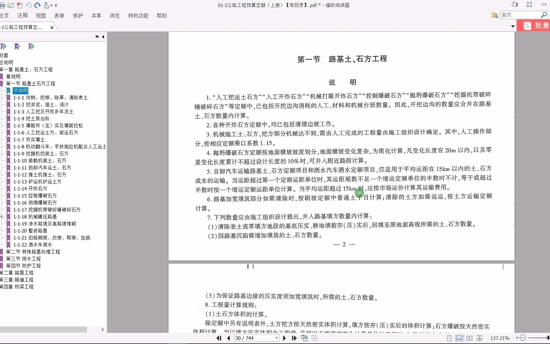Viewport: 550px width, 344px height.
Task: Click the bookmark panel horizontal scrollbar
Action: (x=43, y=329)
